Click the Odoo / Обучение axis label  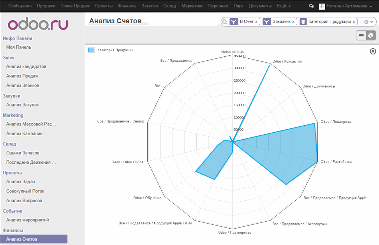[x=147, y=198]
